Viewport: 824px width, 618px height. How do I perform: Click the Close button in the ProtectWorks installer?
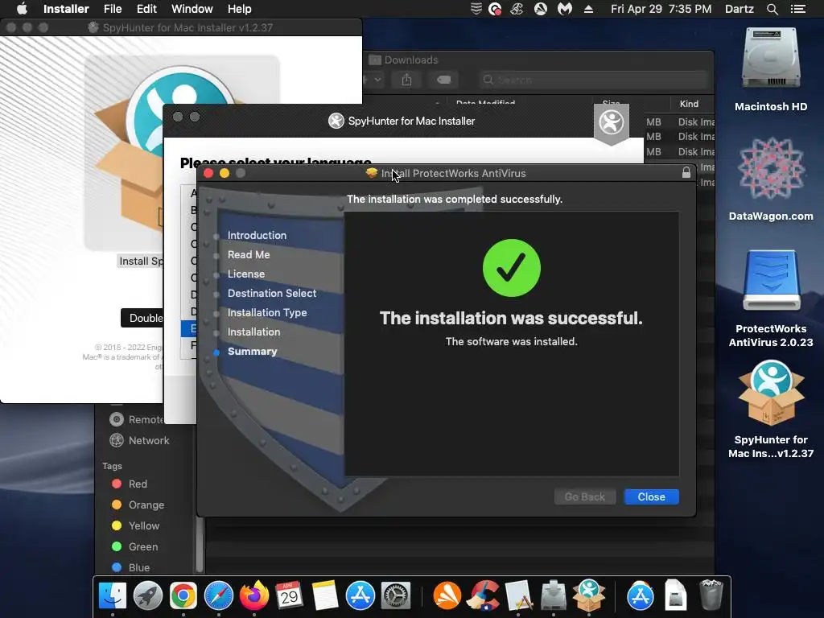click(651, 496)
